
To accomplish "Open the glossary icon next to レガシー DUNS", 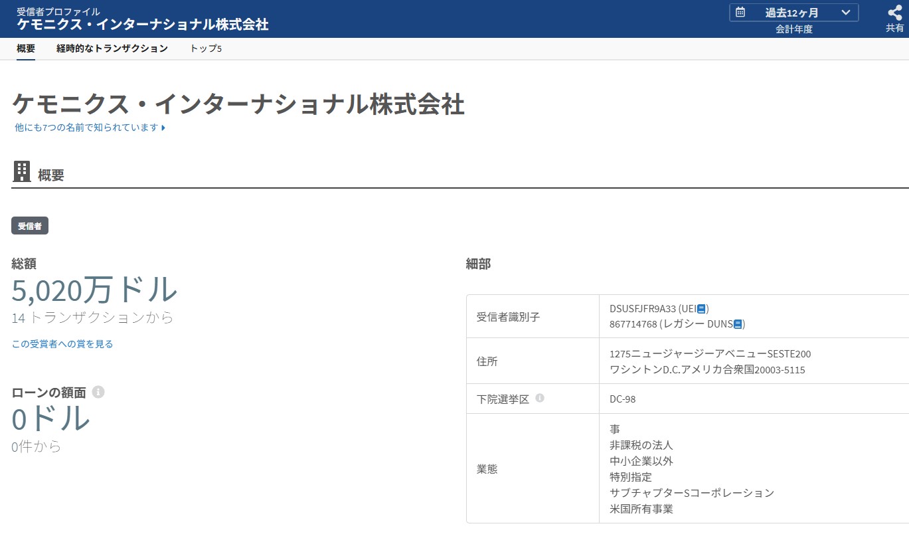I will tap(737, 324).
